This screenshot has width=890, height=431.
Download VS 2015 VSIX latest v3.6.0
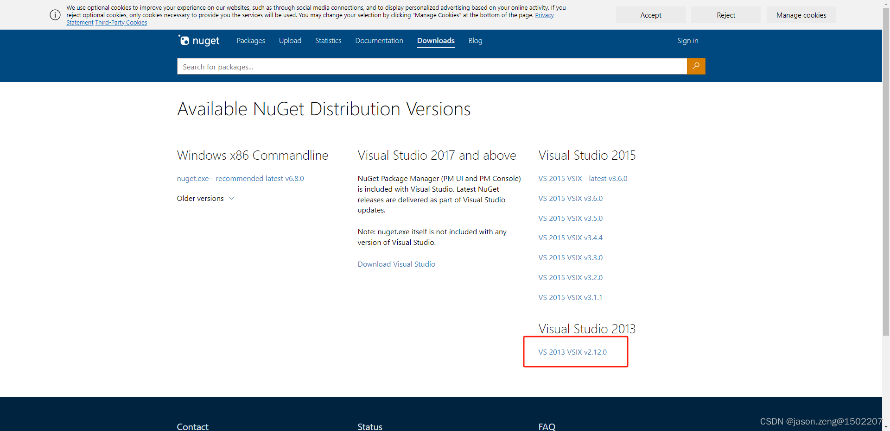[582, 178]
